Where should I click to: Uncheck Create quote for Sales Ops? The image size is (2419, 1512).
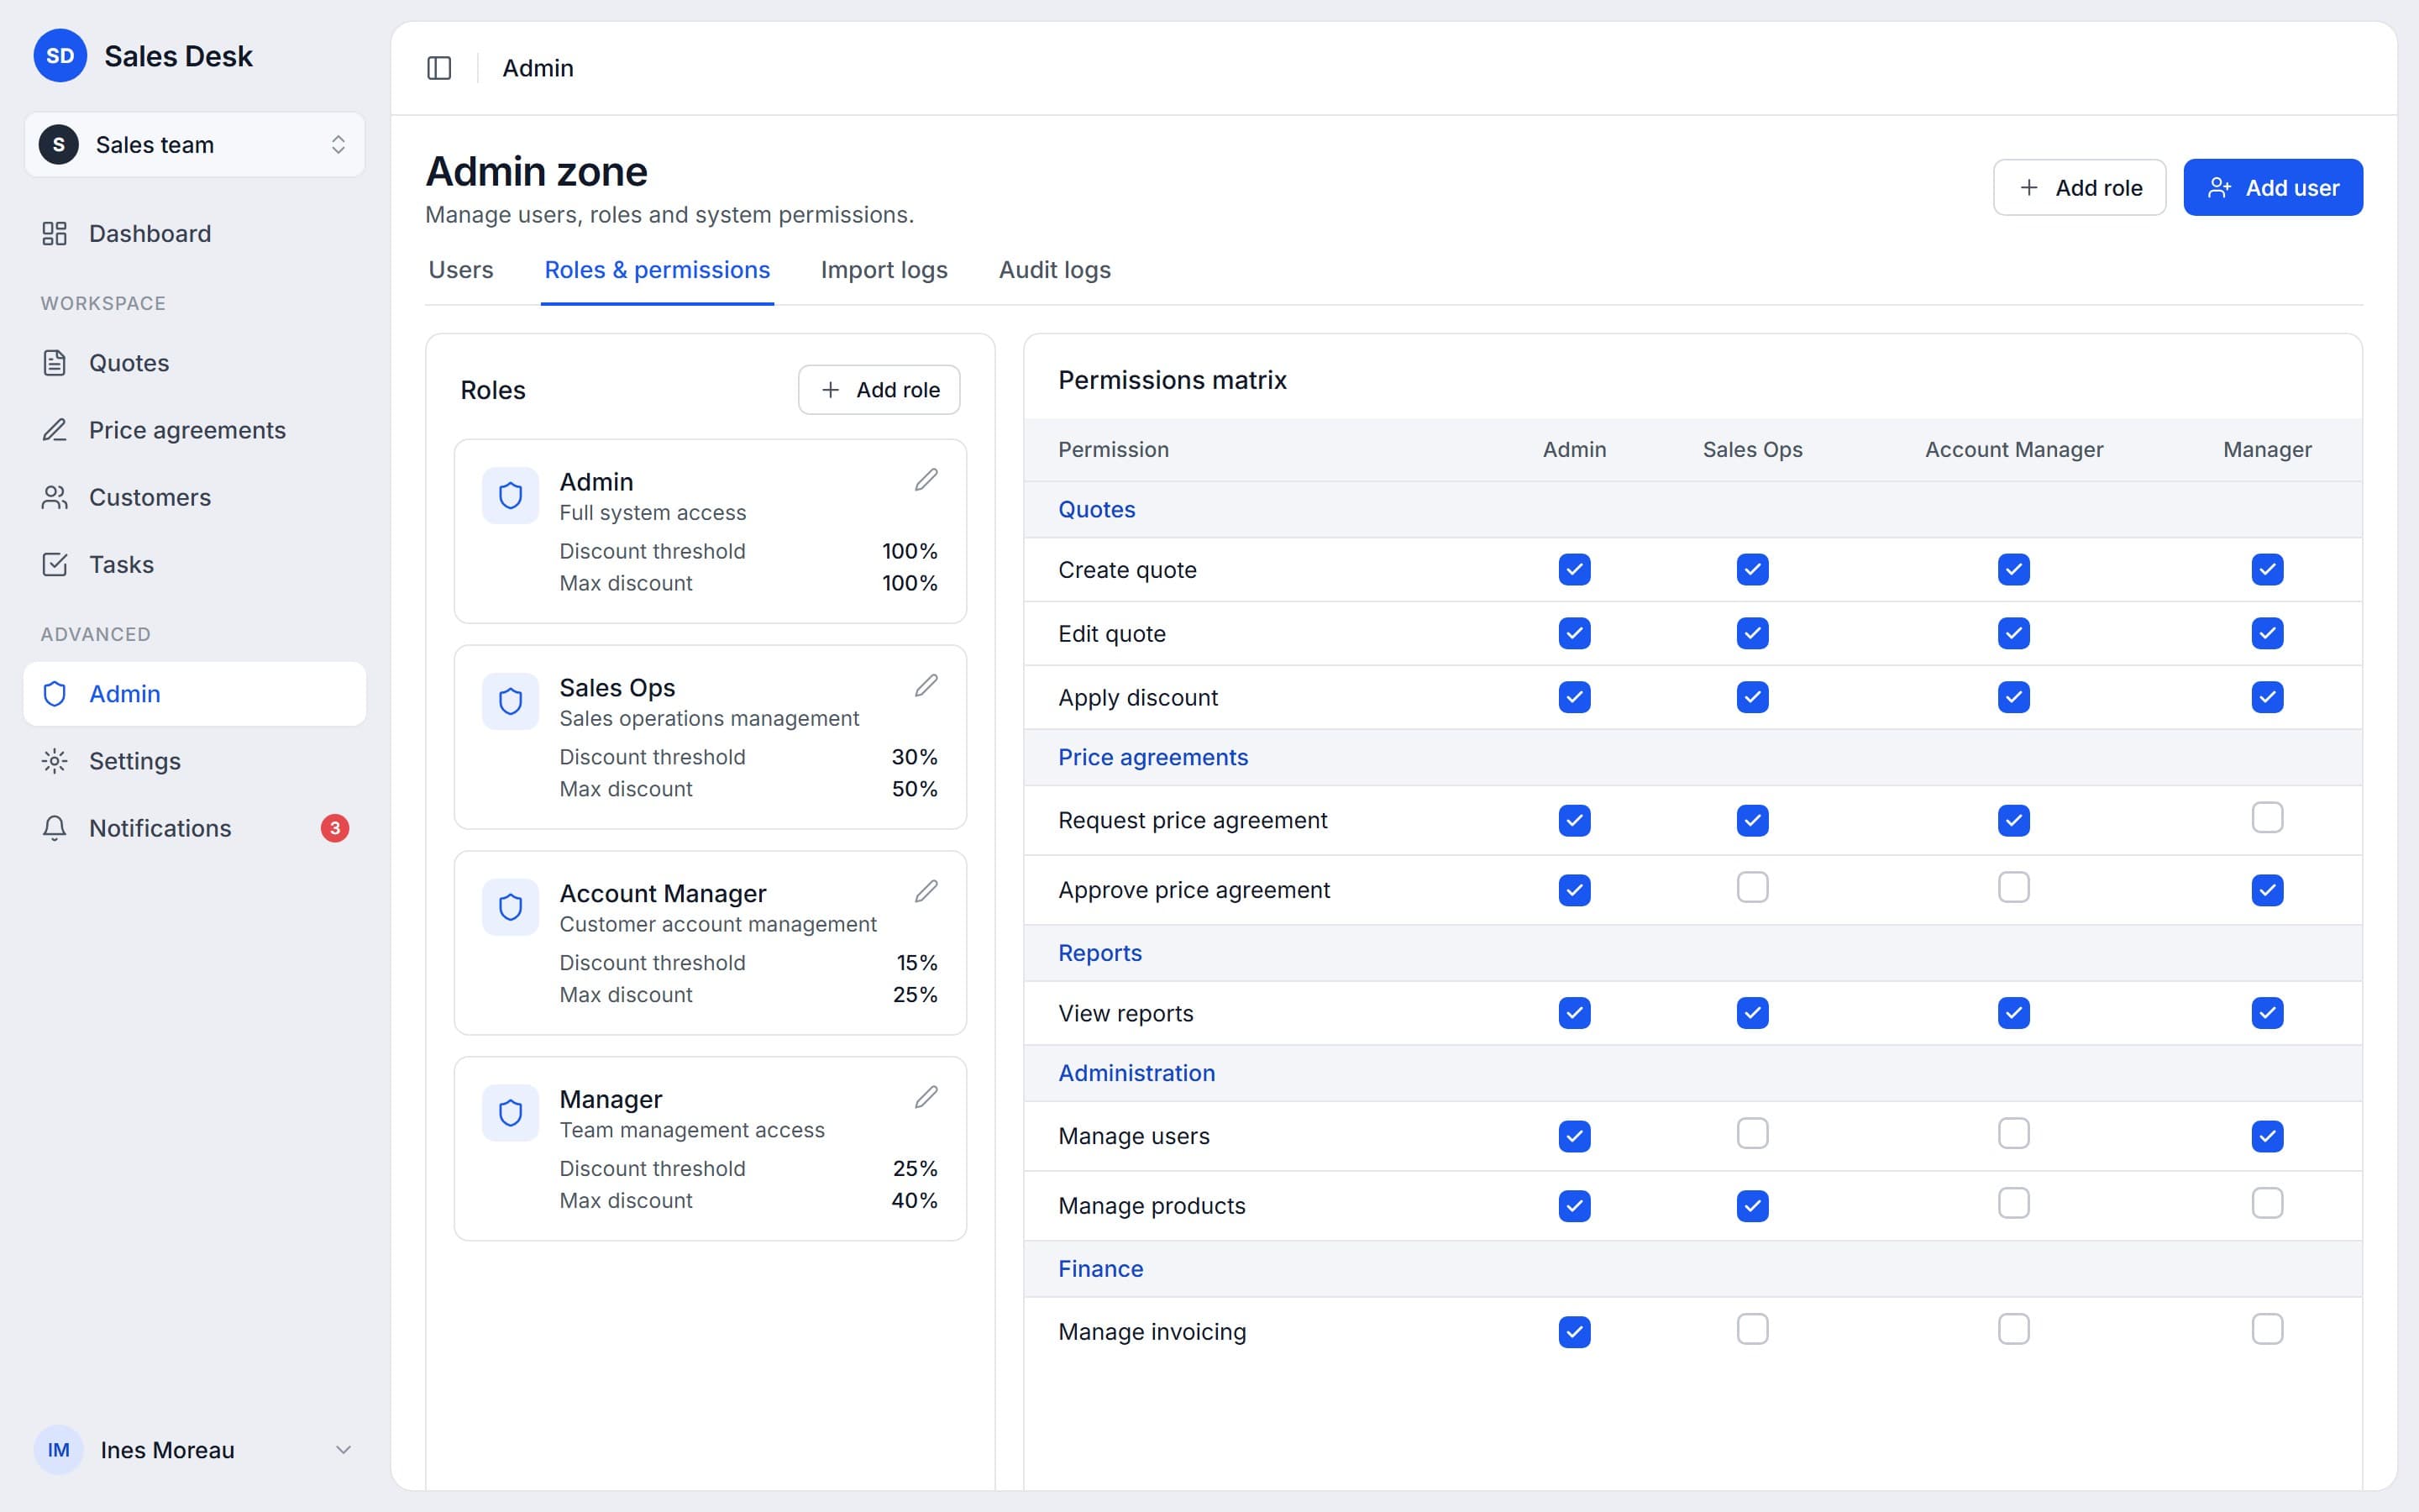[x=1752, y=570]
